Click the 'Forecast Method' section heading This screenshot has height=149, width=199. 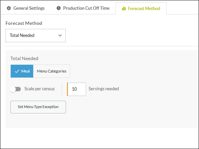coord(24,23)
